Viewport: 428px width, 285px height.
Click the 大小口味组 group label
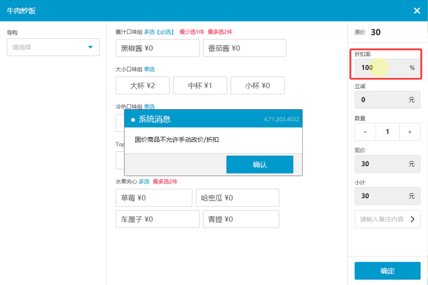click(129, 69)
